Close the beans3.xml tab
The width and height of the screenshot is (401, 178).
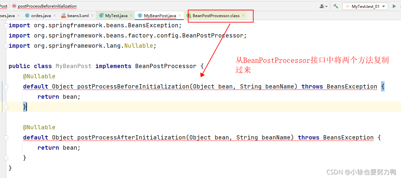(93, 15)
